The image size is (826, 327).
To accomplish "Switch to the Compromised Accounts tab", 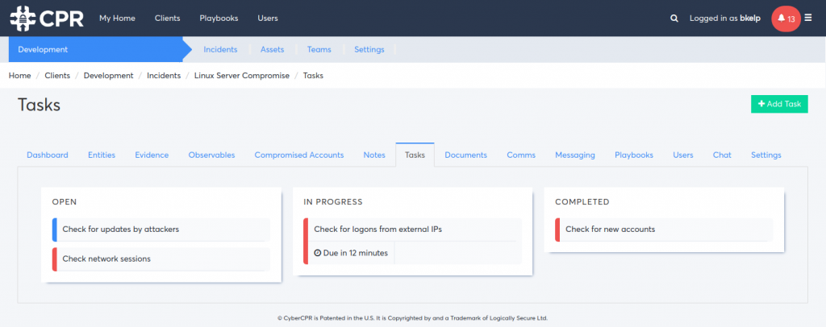I will (x=298, y=155).
